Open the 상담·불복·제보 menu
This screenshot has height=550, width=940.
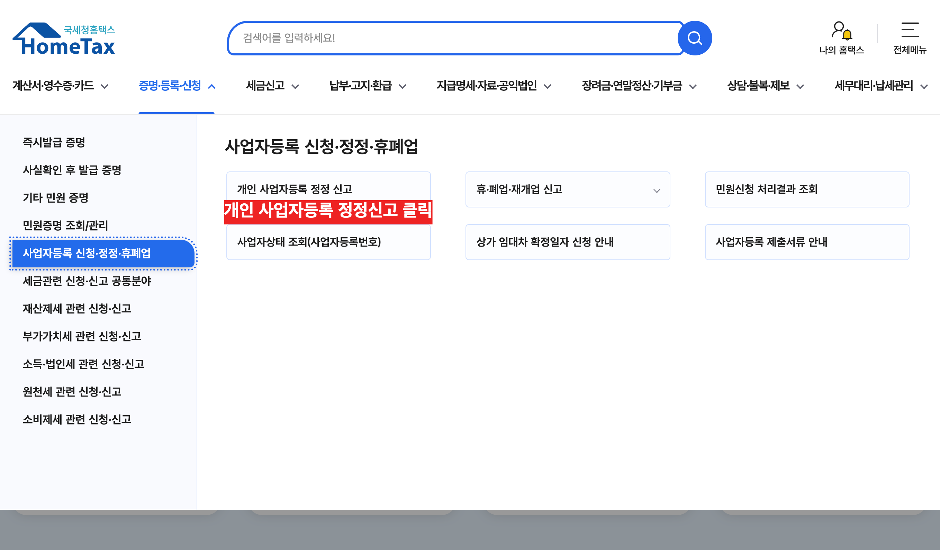pyautogui.click(x=758, y=86)
